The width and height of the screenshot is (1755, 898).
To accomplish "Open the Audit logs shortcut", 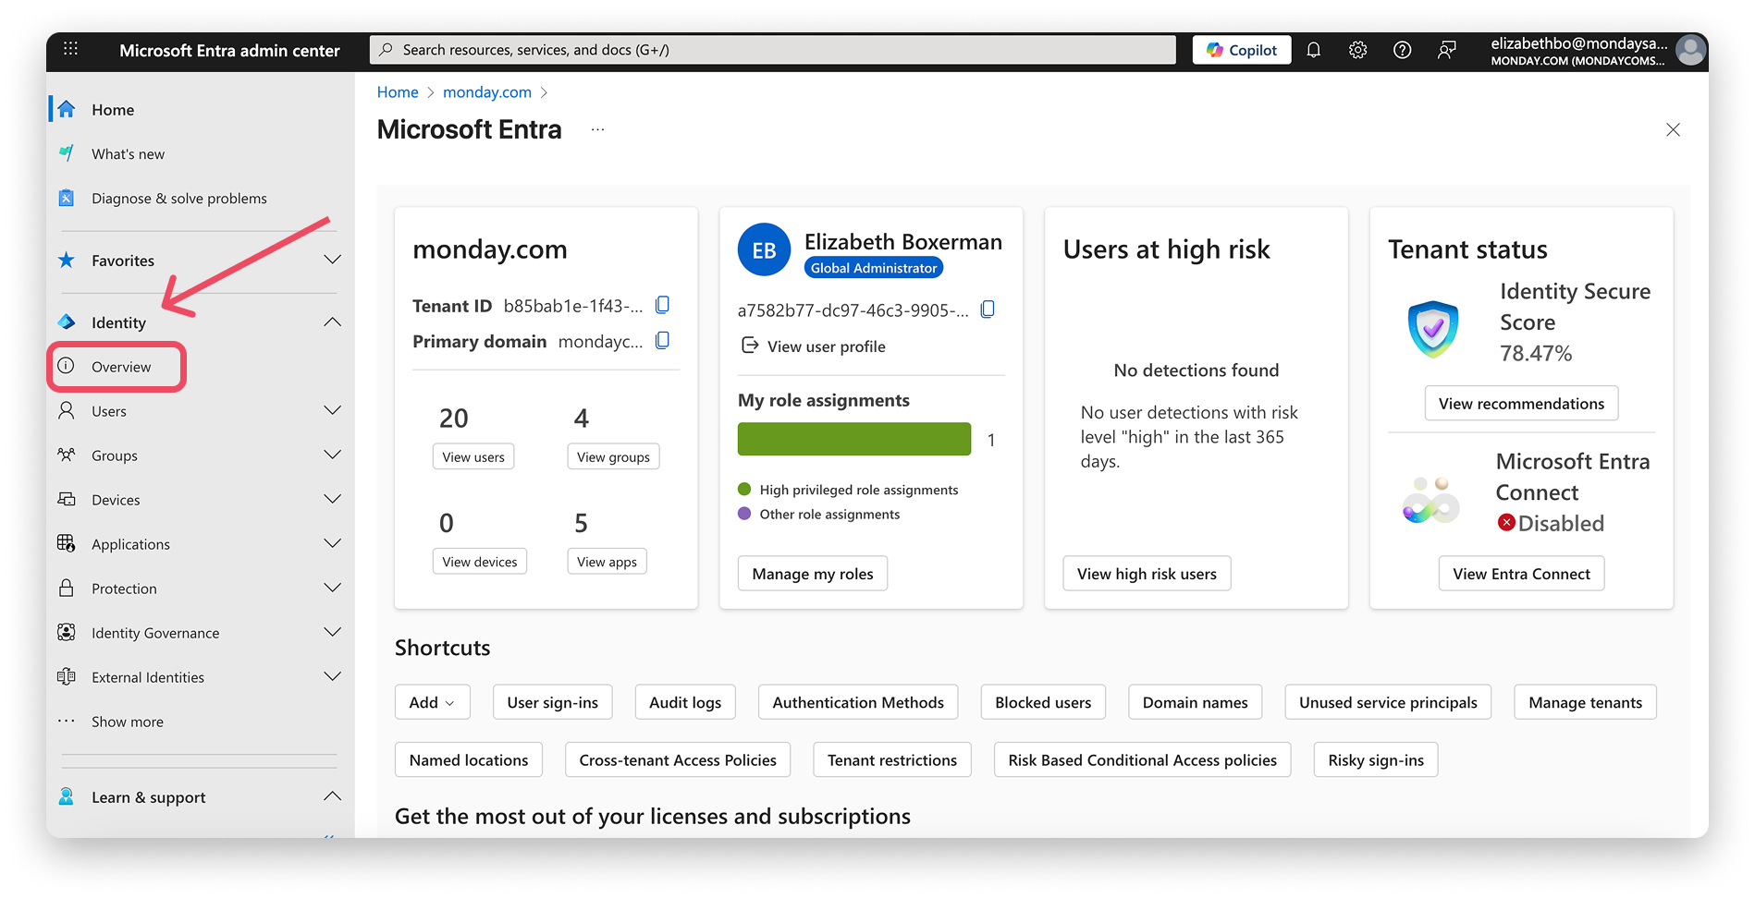I will (x=685, y=702).
